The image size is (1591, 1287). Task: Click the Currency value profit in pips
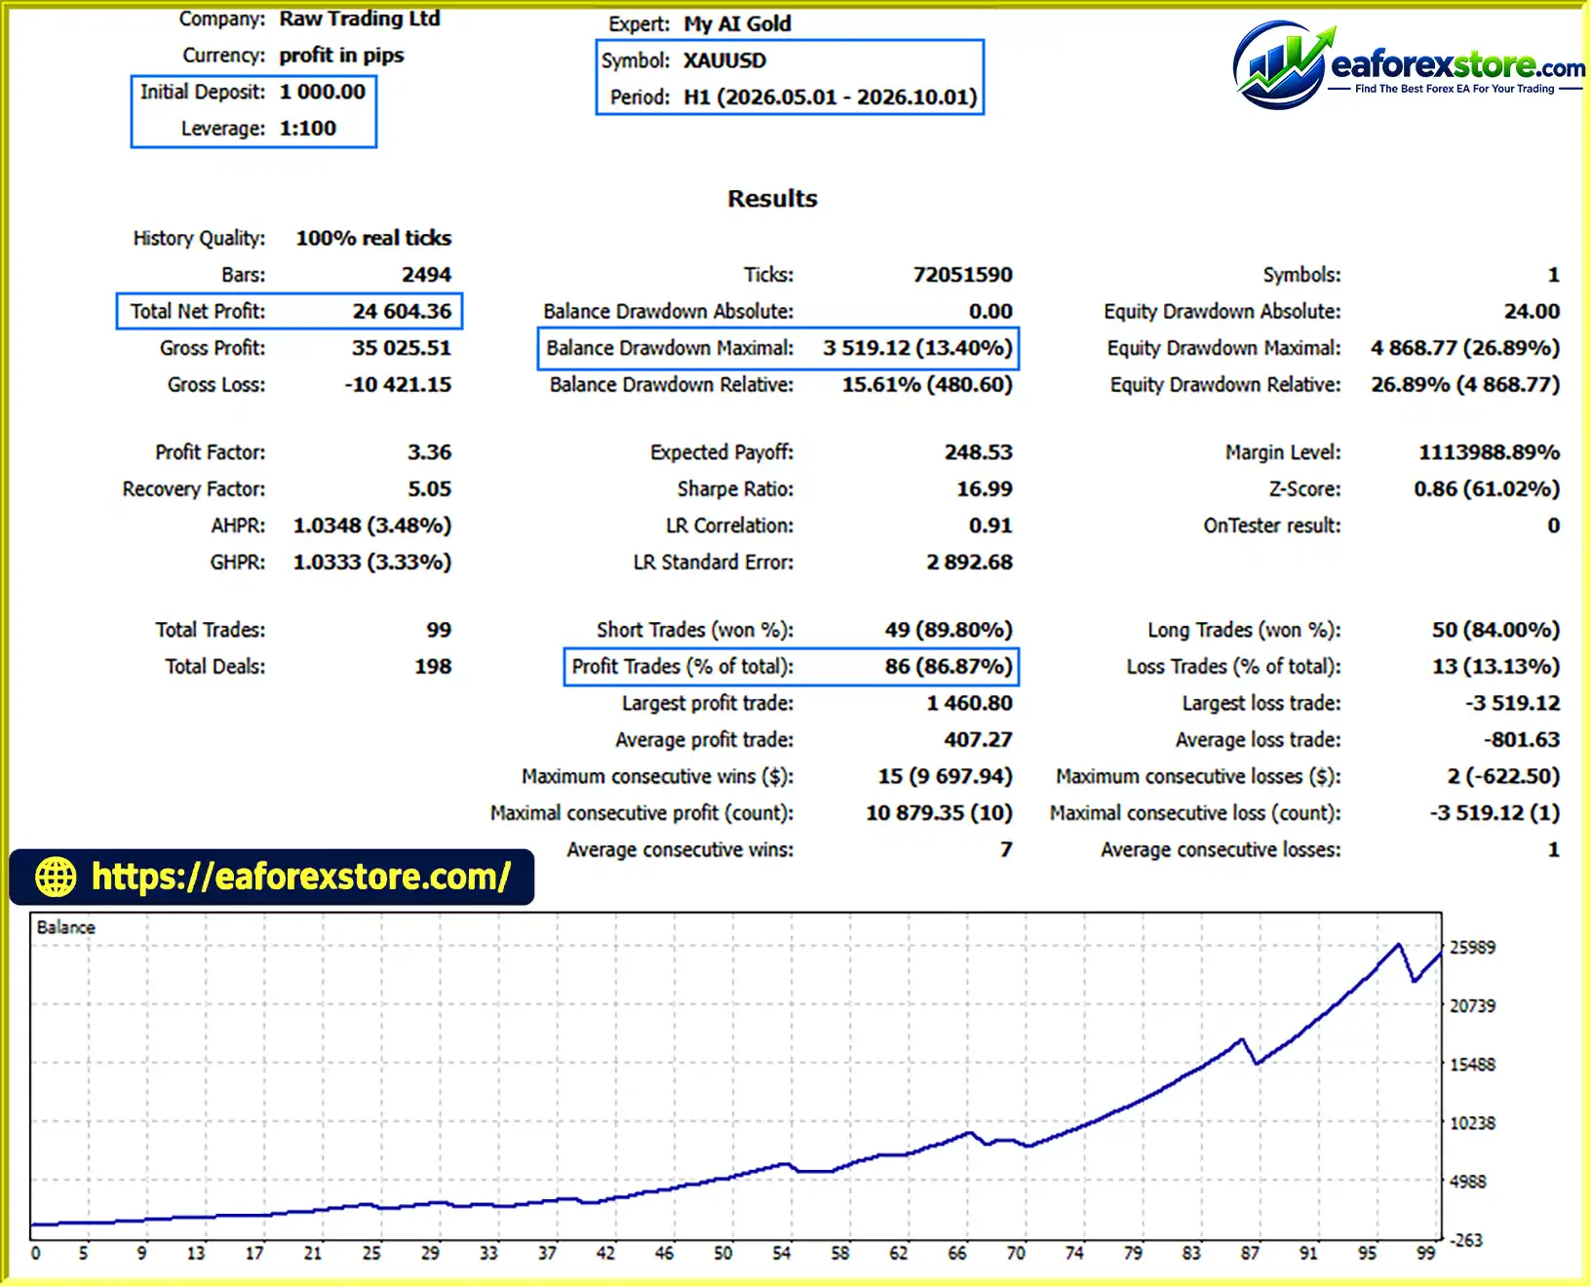(x=341, y=56)
